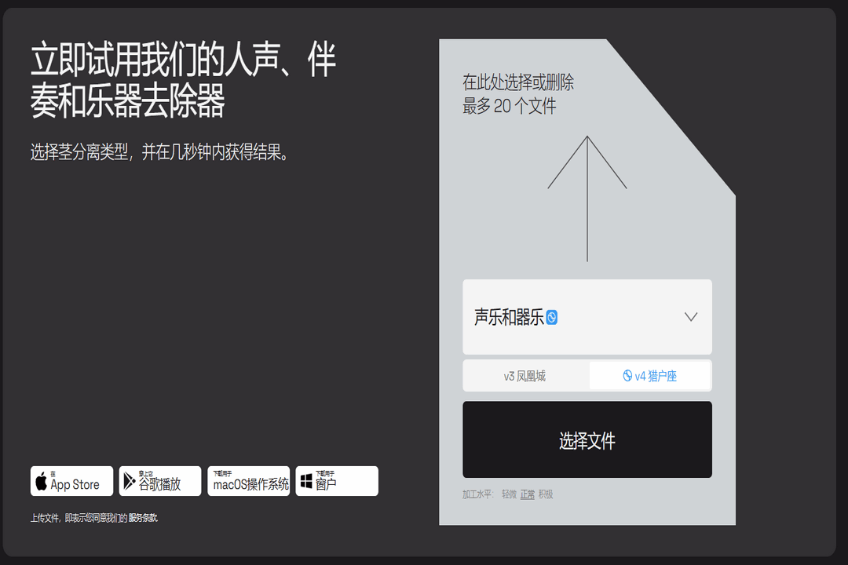
Task: Click the 窗户 download badge
Action: pos(336,481)
